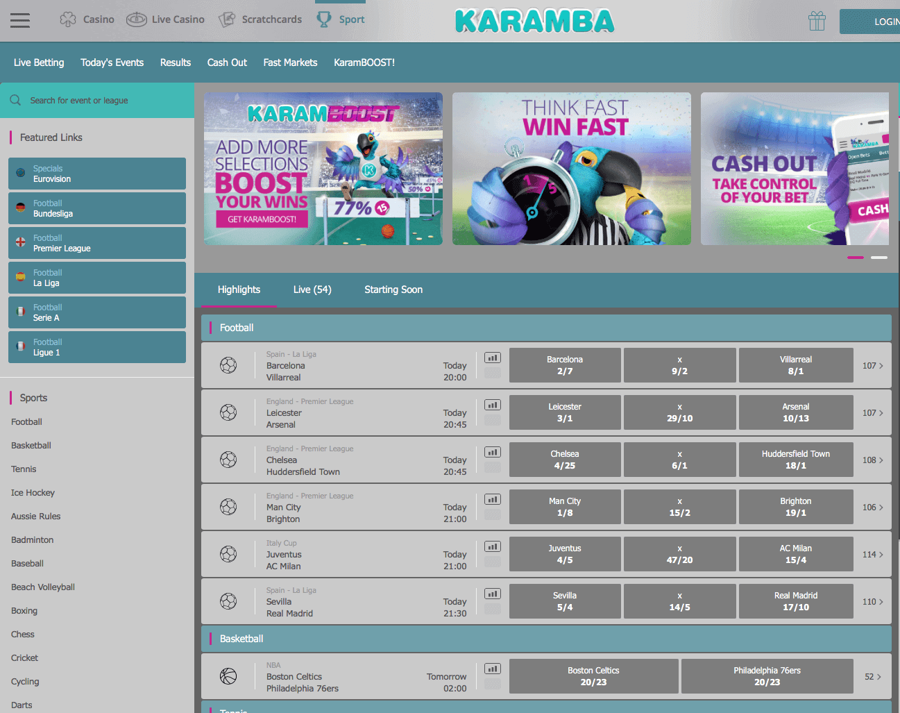Open Aussie Rules in Sports list
Screen dimensions: 900x713
[x=35, y=517]
